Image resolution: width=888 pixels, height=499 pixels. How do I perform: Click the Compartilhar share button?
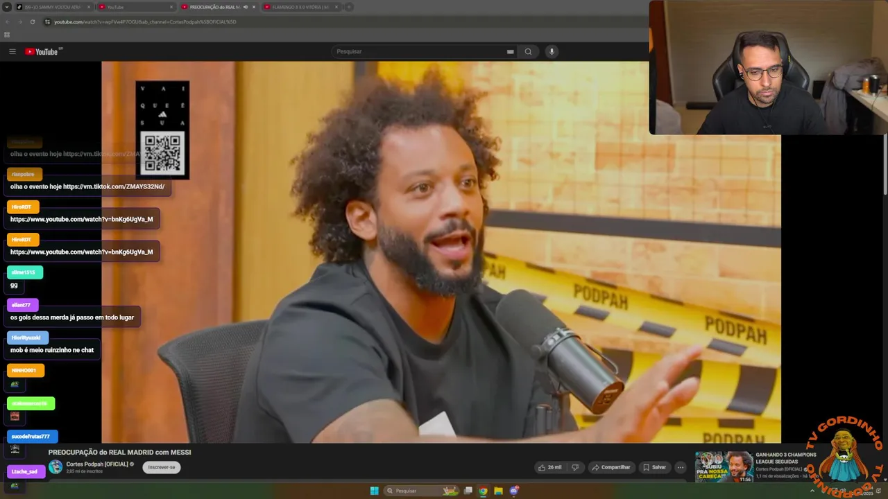(x=610, y=467)
